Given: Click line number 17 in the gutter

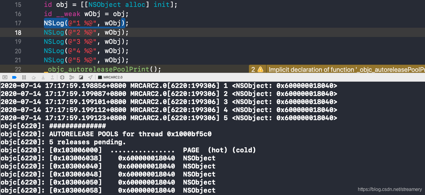Looking at the screenshot, I should (x=18, y=23).
